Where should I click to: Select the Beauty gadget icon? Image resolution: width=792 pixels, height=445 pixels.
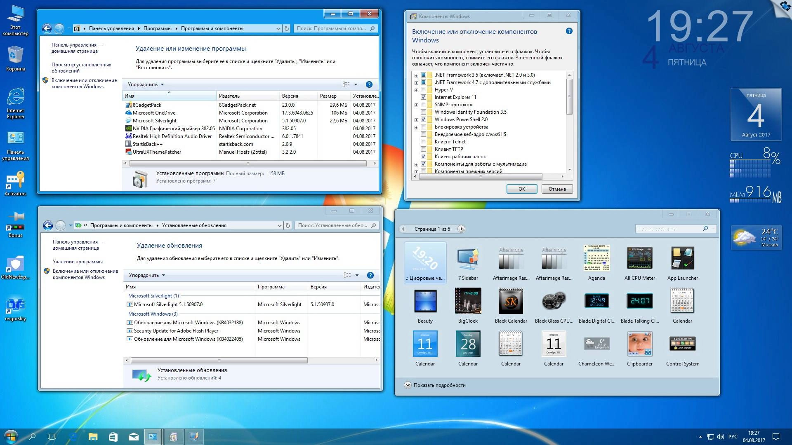point(425,302)
